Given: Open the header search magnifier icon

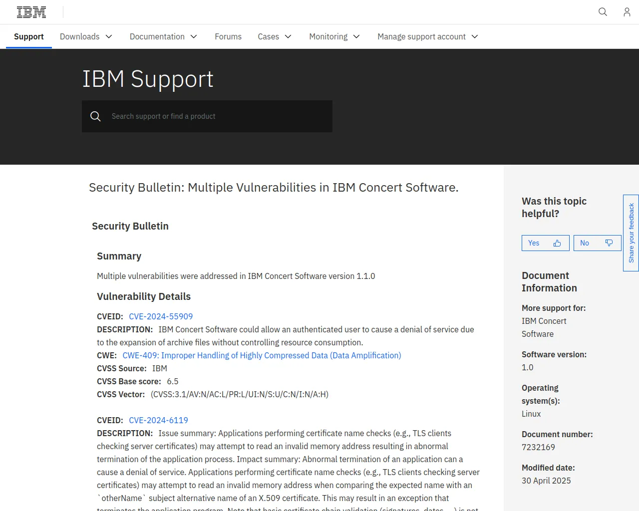Looking at the screenshot, I should (x=603, y=12).
